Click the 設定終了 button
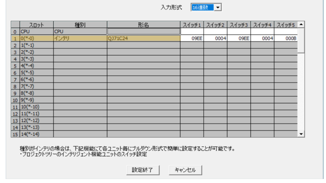The image size is (326, 183). [x=142, y=170]
